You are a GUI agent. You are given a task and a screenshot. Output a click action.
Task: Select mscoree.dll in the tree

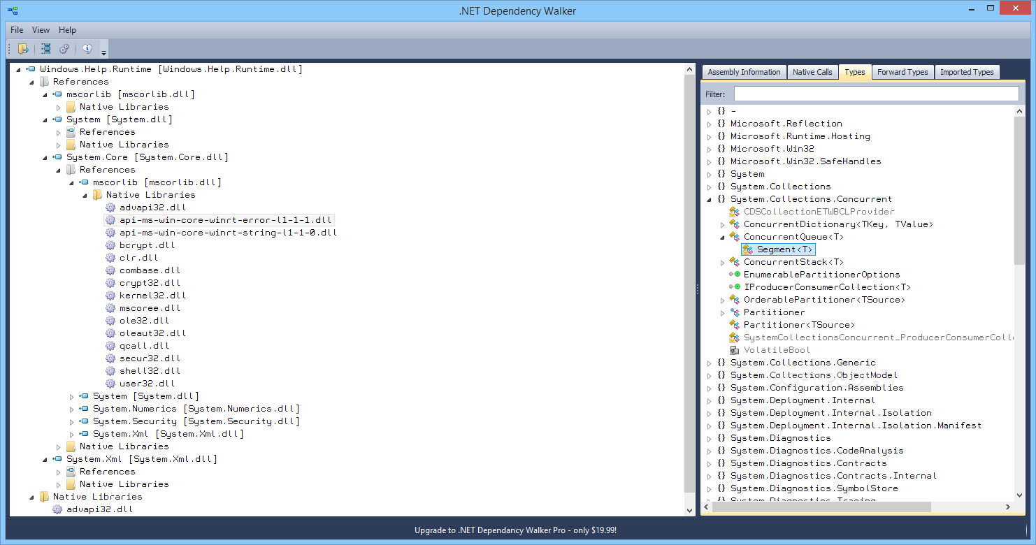[x=150, y=308]
